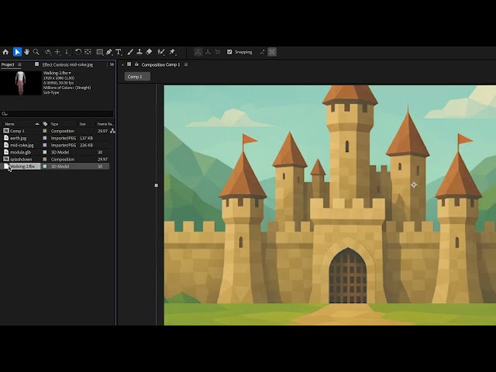This screenshot has height=372, width=496.
Task: Click label color swatch for mid-coke.jpg
Action: pyautogui.click(x=45, y=145)
